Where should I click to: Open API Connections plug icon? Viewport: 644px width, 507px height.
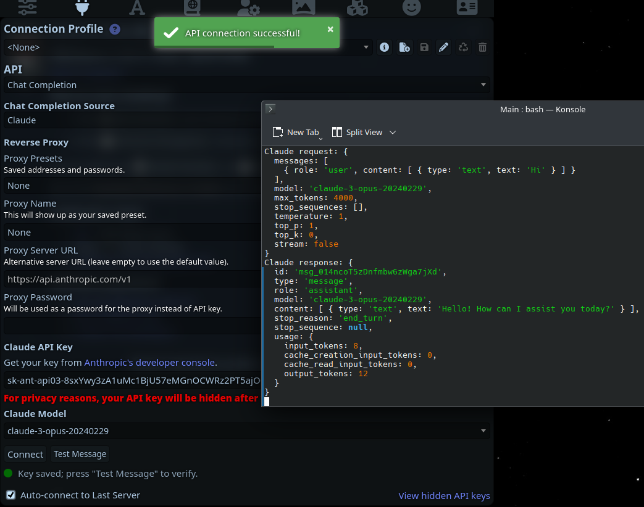pyautogui.click(x=82, y=7)
